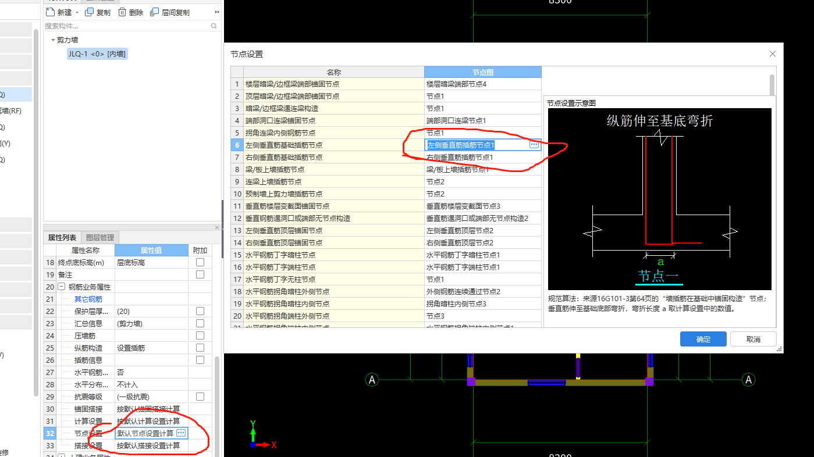The image size is (814, 457).
Task: Close the properties panel small X icon
Action: click(218, 228)
